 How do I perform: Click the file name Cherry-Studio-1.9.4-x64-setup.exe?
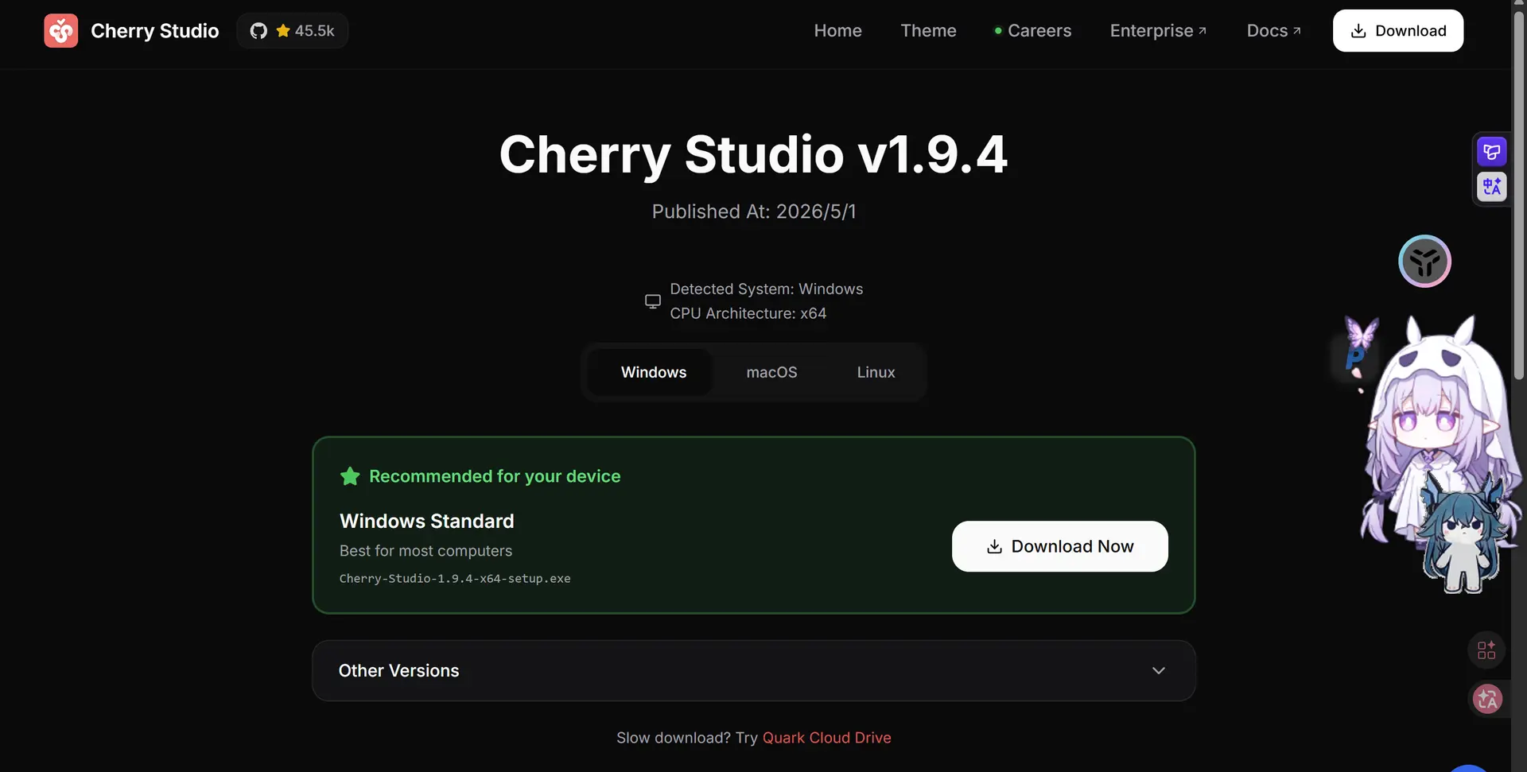coord(455,579)
